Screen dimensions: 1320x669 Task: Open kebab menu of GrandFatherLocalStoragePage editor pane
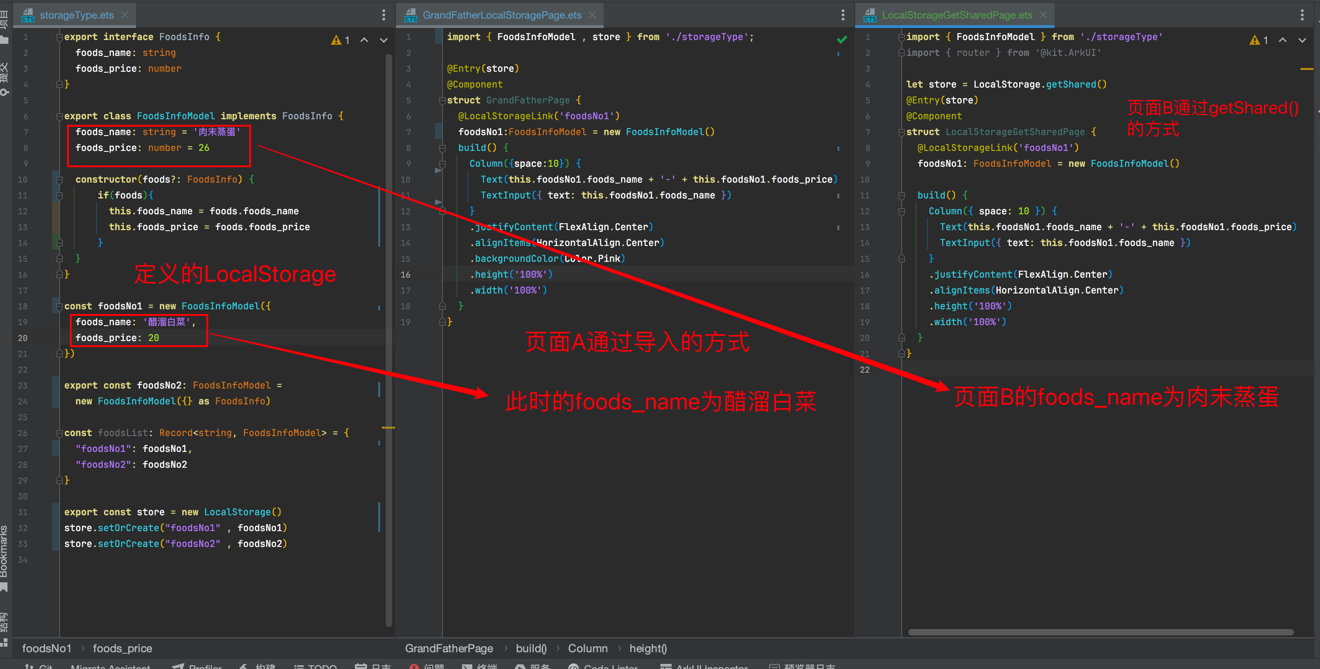click(x=843, y=15)
